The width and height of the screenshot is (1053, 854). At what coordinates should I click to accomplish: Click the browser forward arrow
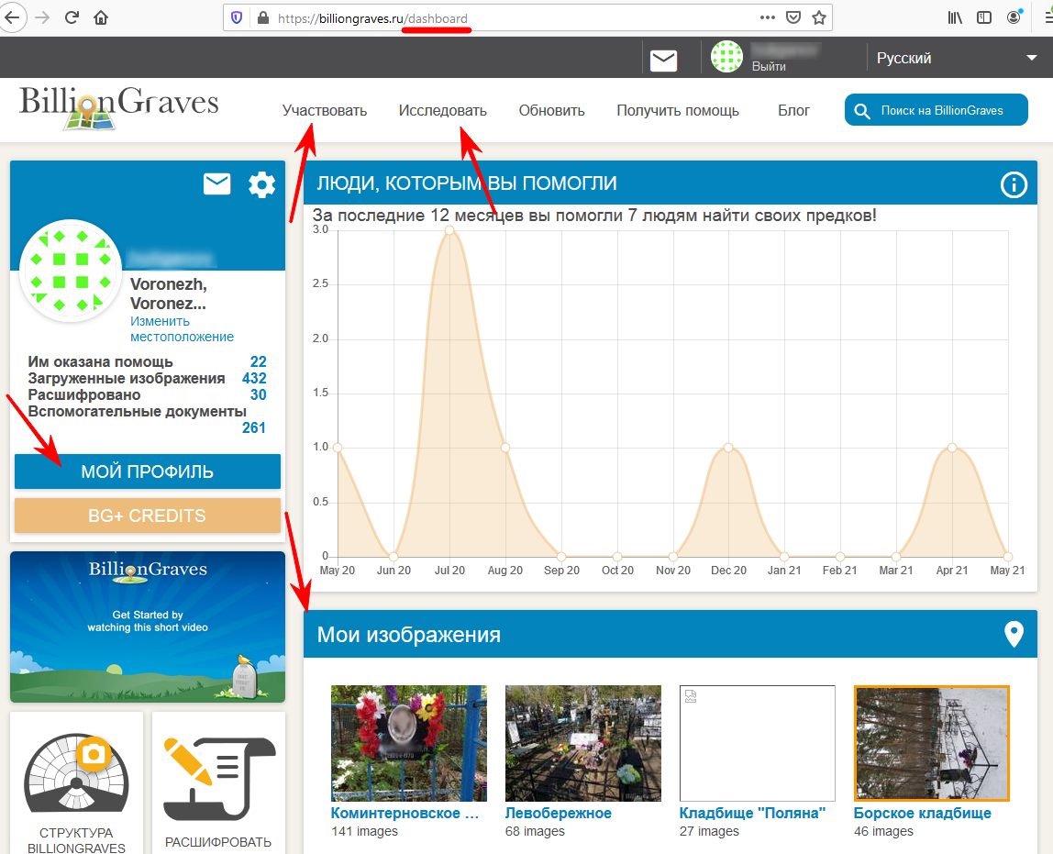42,18
